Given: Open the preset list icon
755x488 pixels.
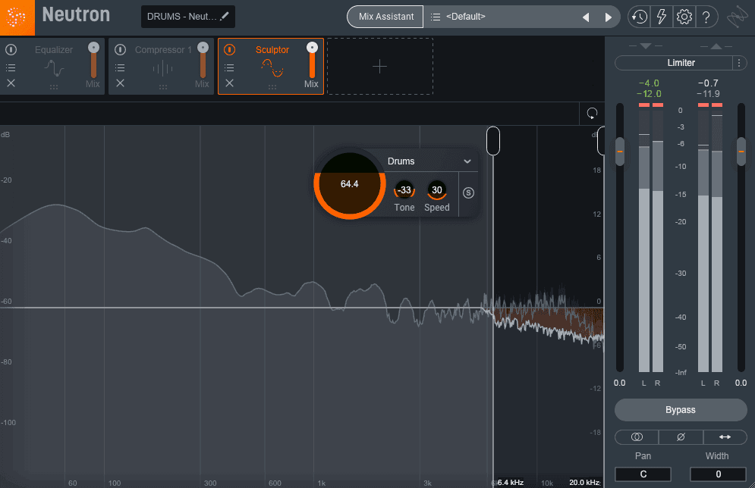Looking at the screenshot, I should coord(436,17).
